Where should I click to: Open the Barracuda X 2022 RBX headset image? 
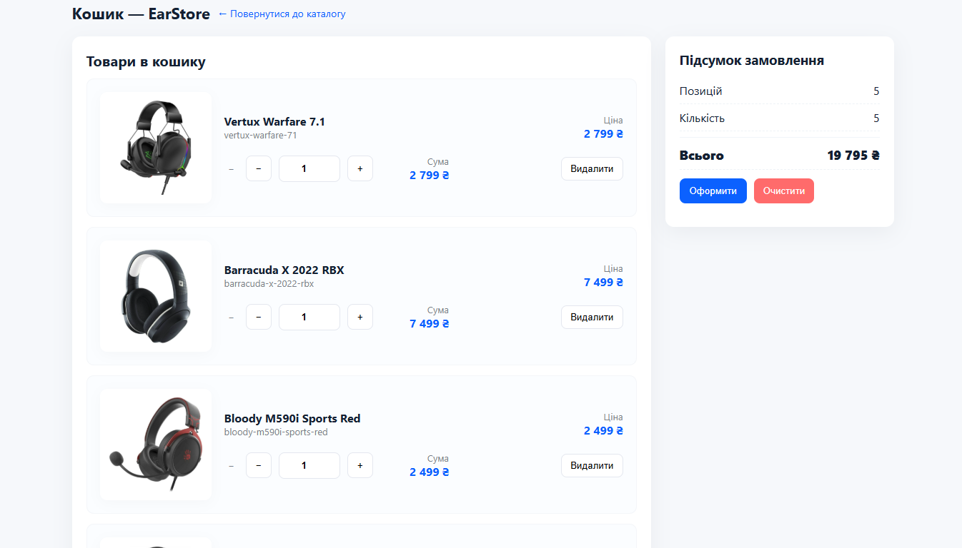click(156, 296)
